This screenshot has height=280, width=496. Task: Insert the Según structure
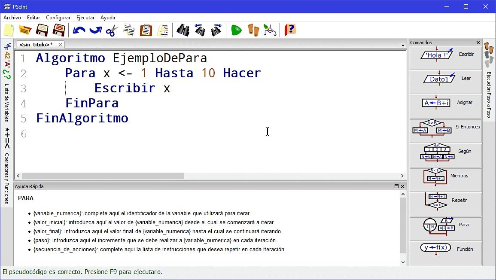[445, 155]
